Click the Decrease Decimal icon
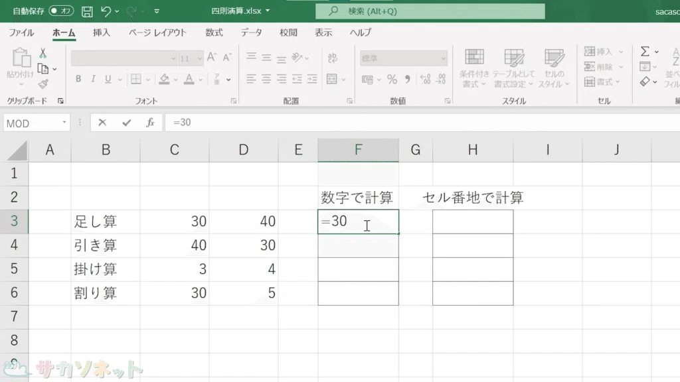 [441, 80]
